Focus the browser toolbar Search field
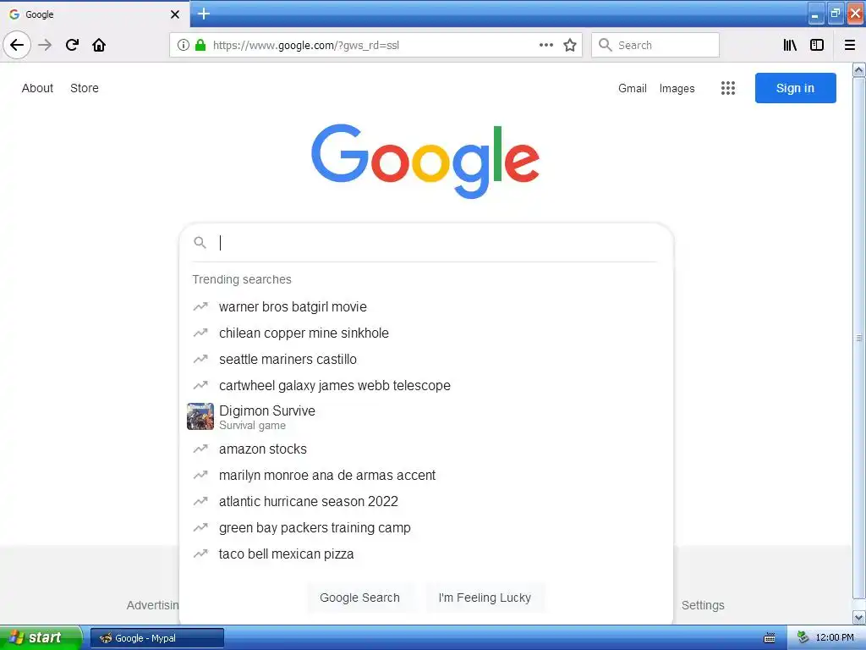866x650 pixels. click(655, 45)
